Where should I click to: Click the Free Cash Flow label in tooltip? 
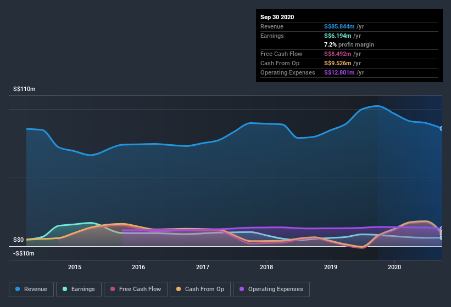point(281,54)
